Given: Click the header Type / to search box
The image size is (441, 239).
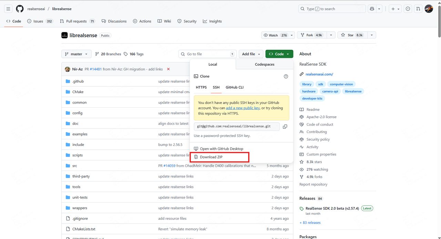Looking at the screenshot, I should click(331, 9).
